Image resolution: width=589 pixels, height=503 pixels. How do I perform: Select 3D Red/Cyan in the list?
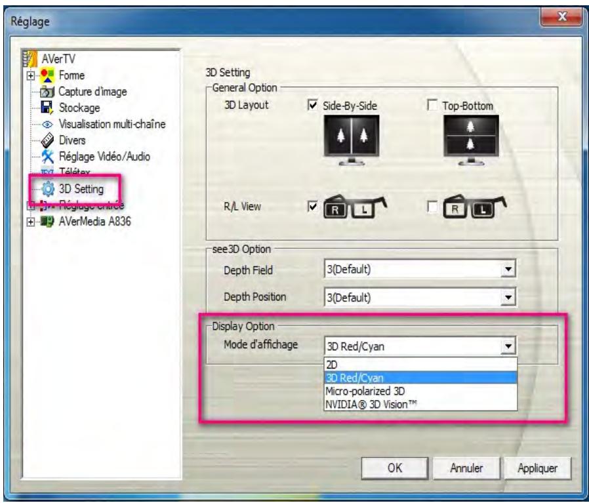coord(420,378)
